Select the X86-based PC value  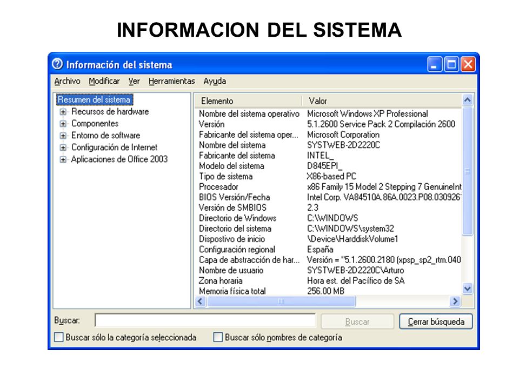331,176
